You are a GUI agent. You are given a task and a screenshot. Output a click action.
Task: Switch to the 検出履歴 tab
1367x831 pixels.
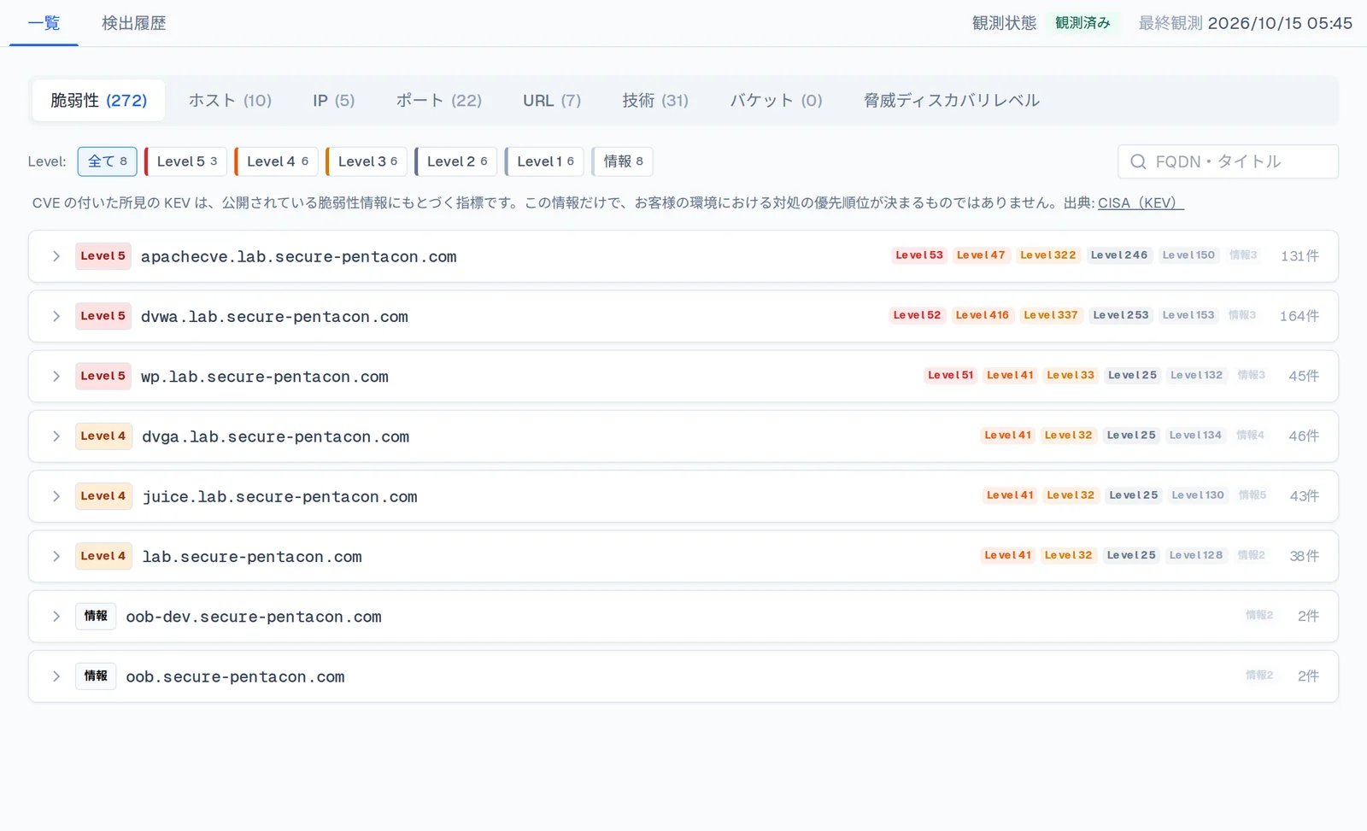133,23
